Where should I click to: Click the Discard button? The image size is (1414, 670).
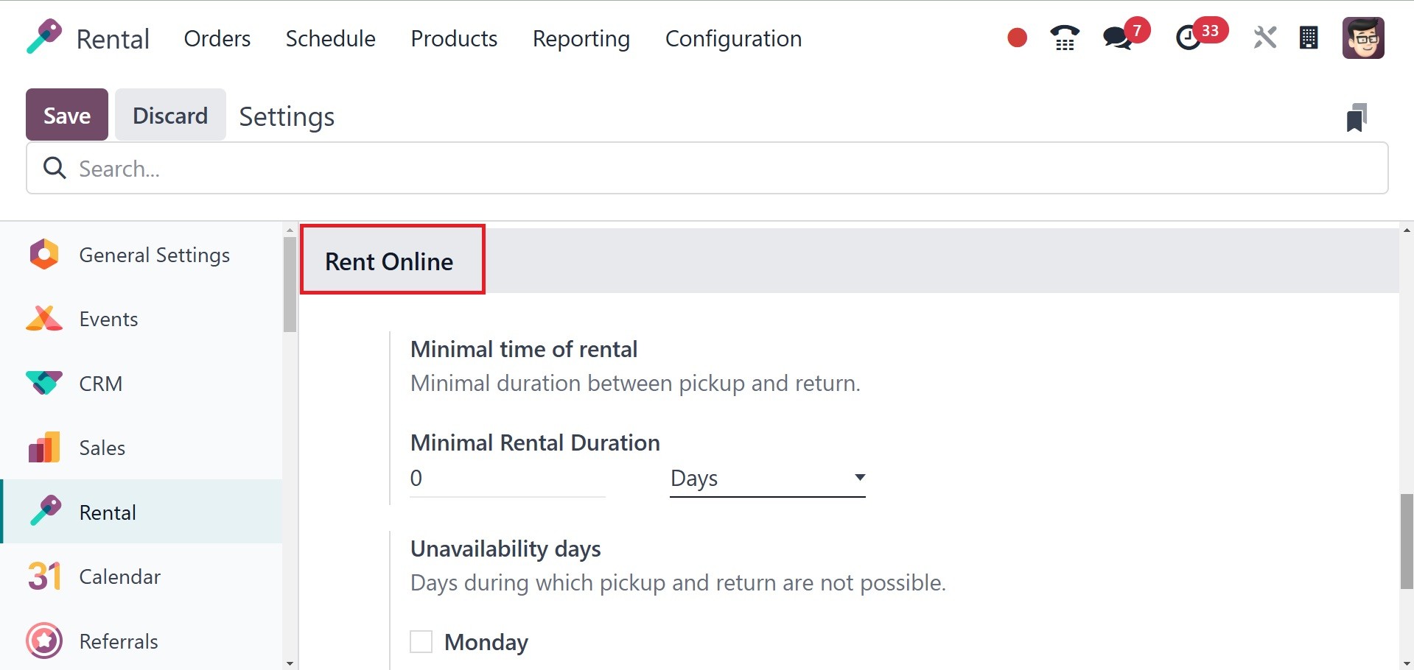[x=170, y=115]
